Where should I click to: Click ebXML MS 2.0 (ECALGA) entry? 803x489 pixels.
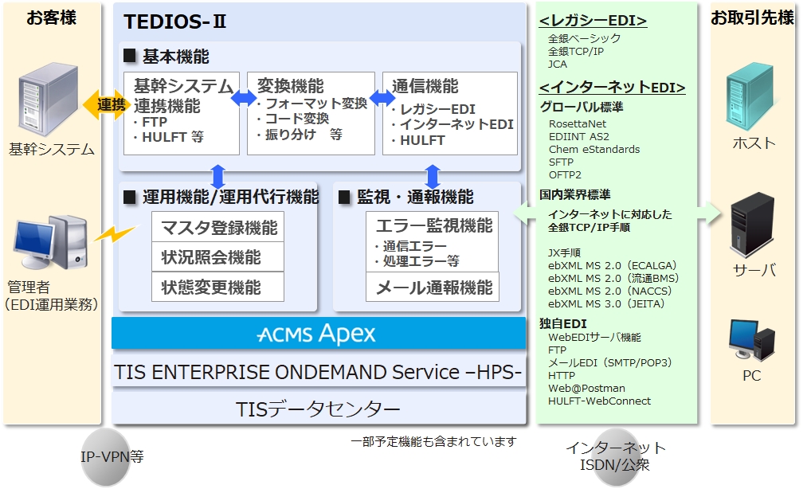613,266
